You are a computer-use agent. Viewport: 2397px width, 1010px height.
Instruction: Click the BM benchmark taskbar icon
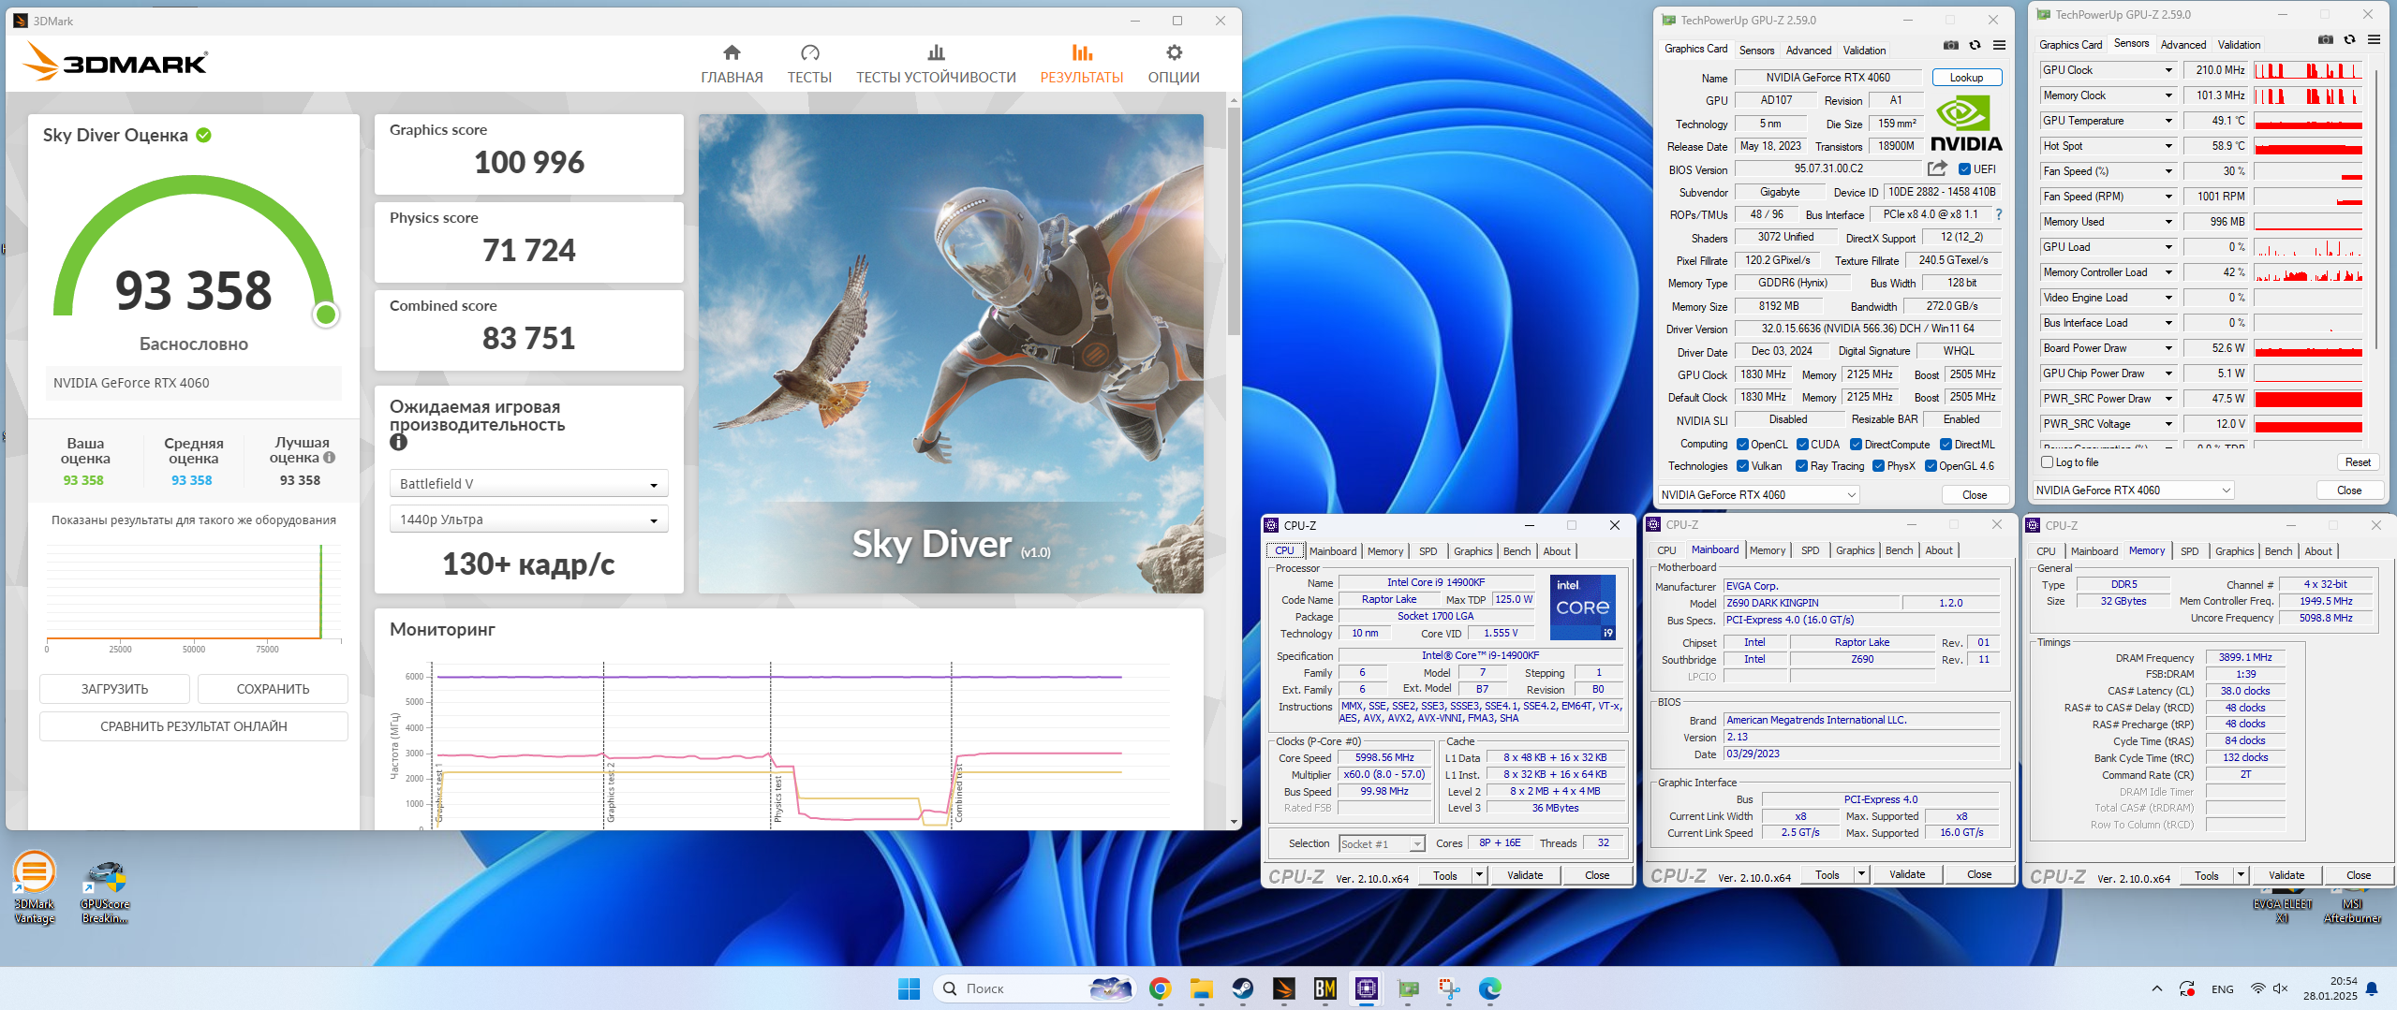coord(1324,988)
